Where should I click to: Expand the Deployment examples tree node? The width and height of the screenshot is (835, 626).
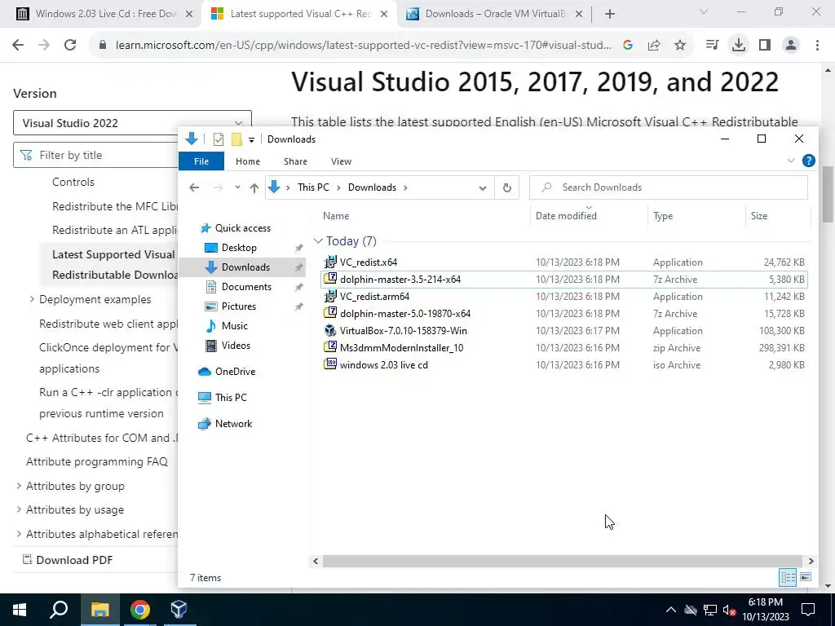click(32, 299)
